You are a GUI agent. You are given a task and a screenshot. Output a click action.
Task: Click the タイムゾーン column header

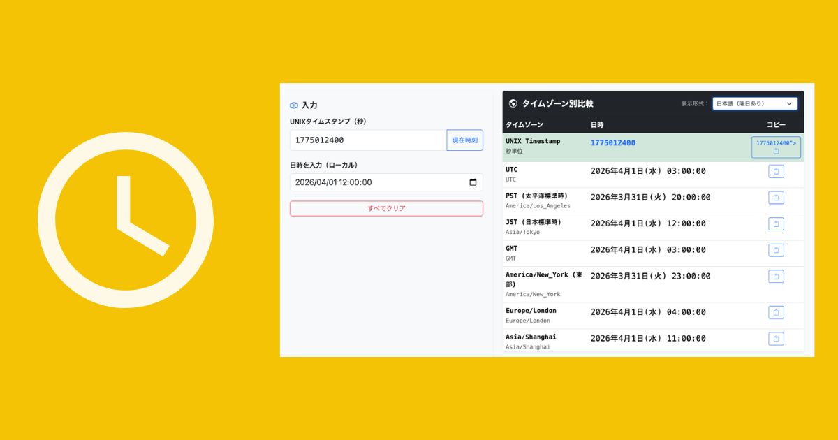[x=524, y=124]
